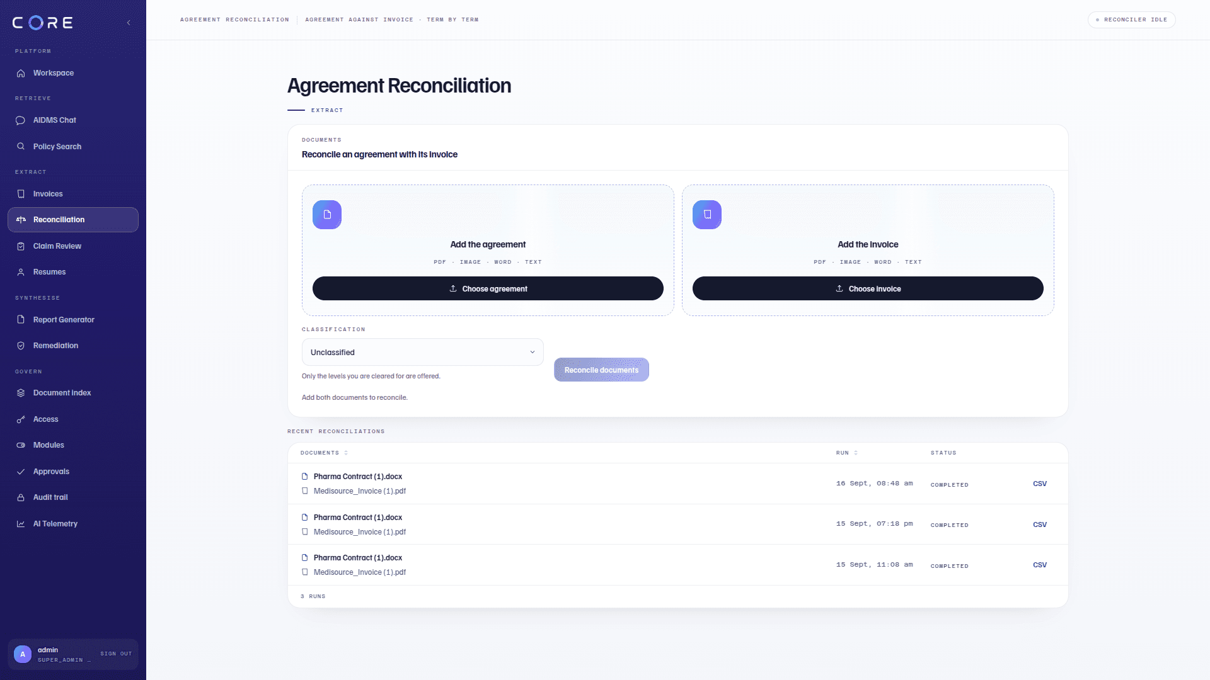The image size is (1210, 680).
Task: Click the Audit trail lock icon
Action: pyautogui.click(x=21, y=497)
